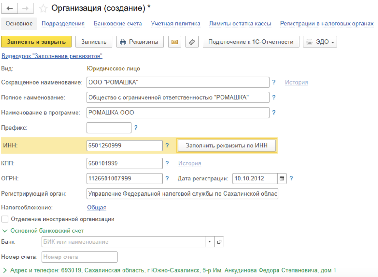Image resolution: width=378 pixels, height=277 pixels.
Task: Click the Записать button
Action: pos(94,42)
